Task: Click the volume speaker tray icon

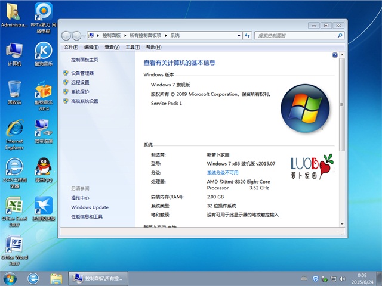Action: pos(342,279)
